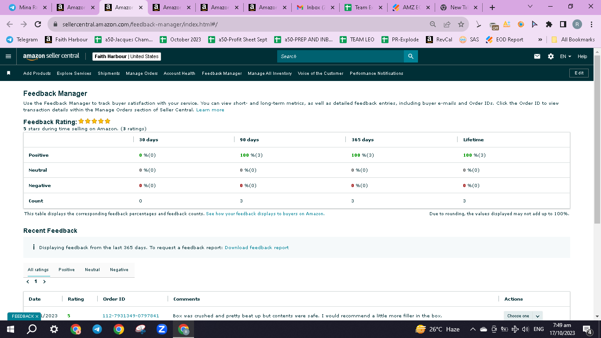Viewport: 601px width, 338px height.
Task: Open Windows search from the taskbar
Action: click(x=32, y=329)
